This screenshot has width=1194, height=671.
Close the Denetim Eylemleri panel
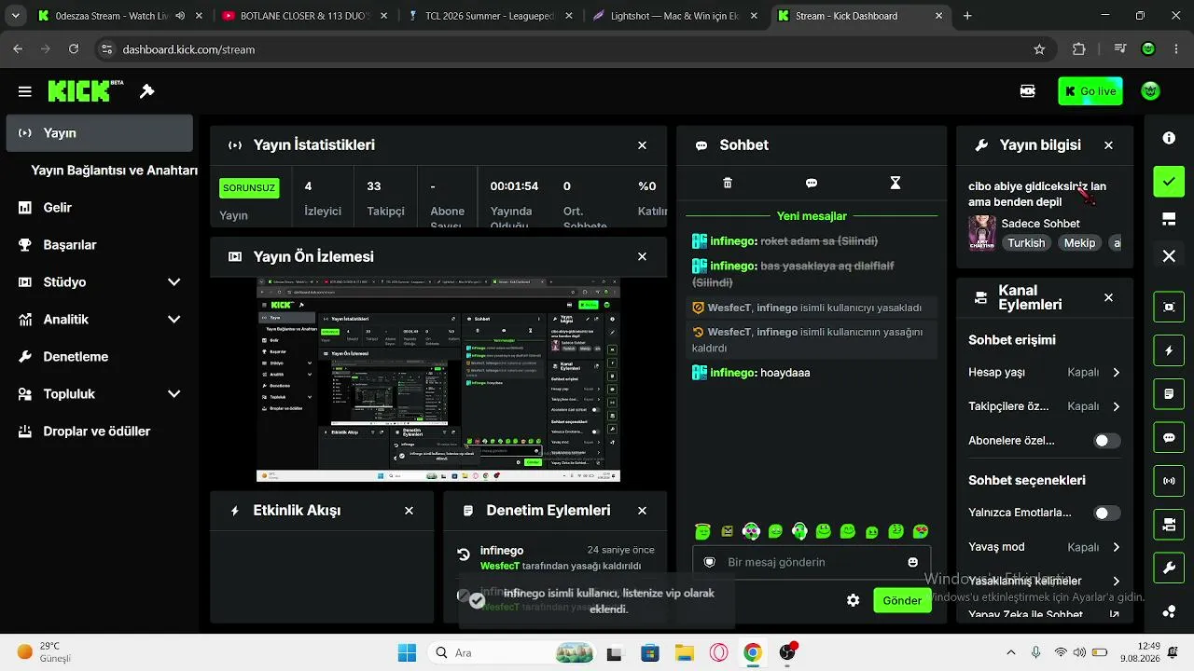click(x=642, y=511)
